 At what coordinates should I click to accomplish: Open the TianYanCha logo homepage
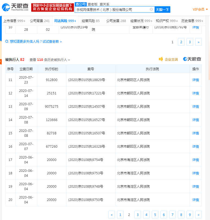[15, 7]
